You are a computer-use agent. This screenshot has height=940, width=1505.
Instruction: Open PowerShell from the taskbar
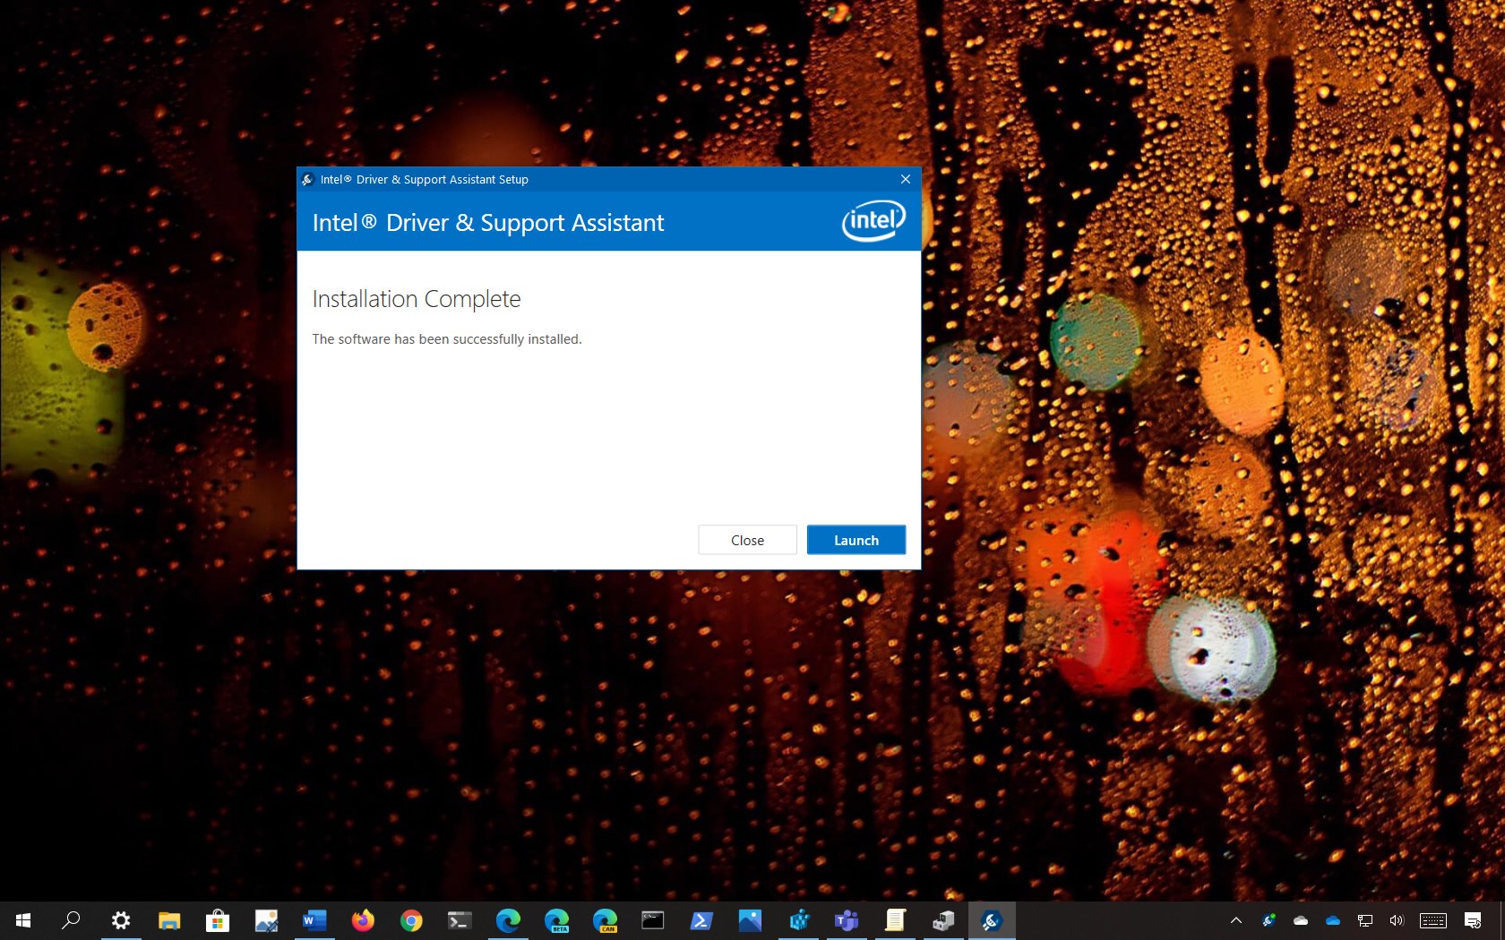(x=701, y=920)
